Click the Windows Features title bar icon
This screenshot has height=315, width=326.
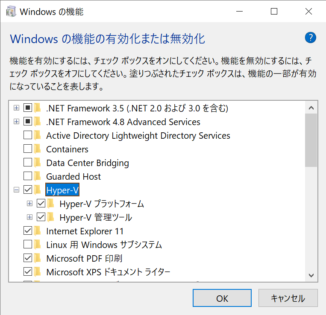[11, 12]
